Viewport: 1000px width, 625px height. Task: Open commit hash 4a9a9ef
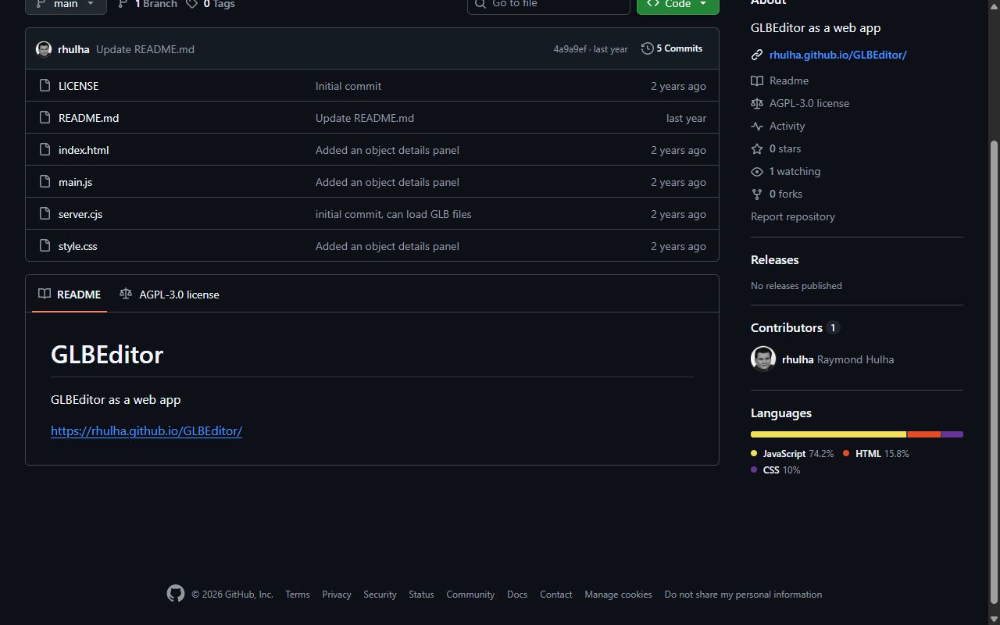pos(570,49)
